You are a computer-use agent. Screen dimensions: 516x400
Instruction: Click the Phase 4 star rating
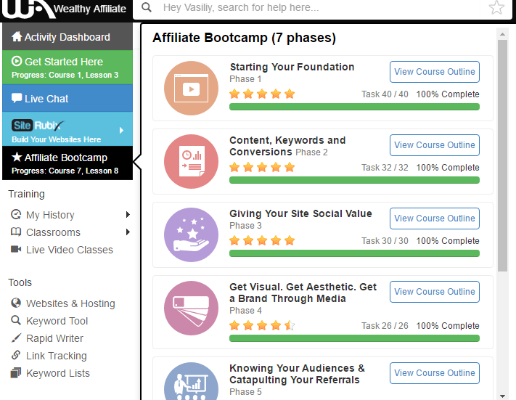click(x=262, y=326)
